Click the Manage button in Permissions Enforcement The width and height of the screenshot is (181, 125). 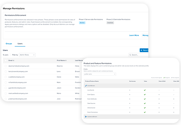[x=145, y=35]
